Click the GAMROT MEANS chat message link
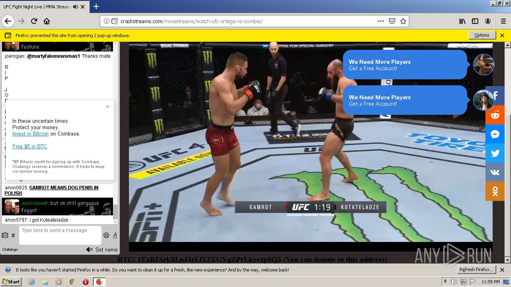 pyautogui.click(x=51, y=191)
